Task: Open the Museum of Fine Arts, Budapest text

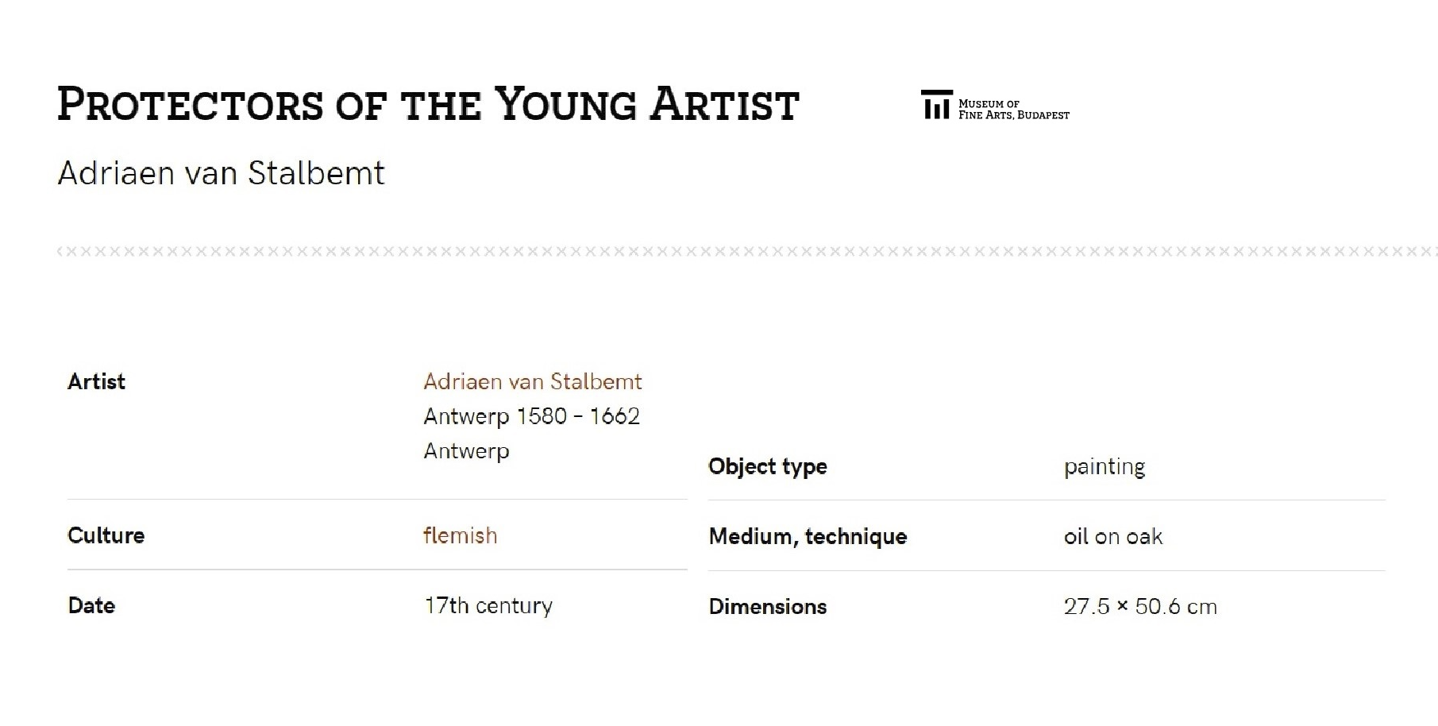Action: (x=1013, y=110)
